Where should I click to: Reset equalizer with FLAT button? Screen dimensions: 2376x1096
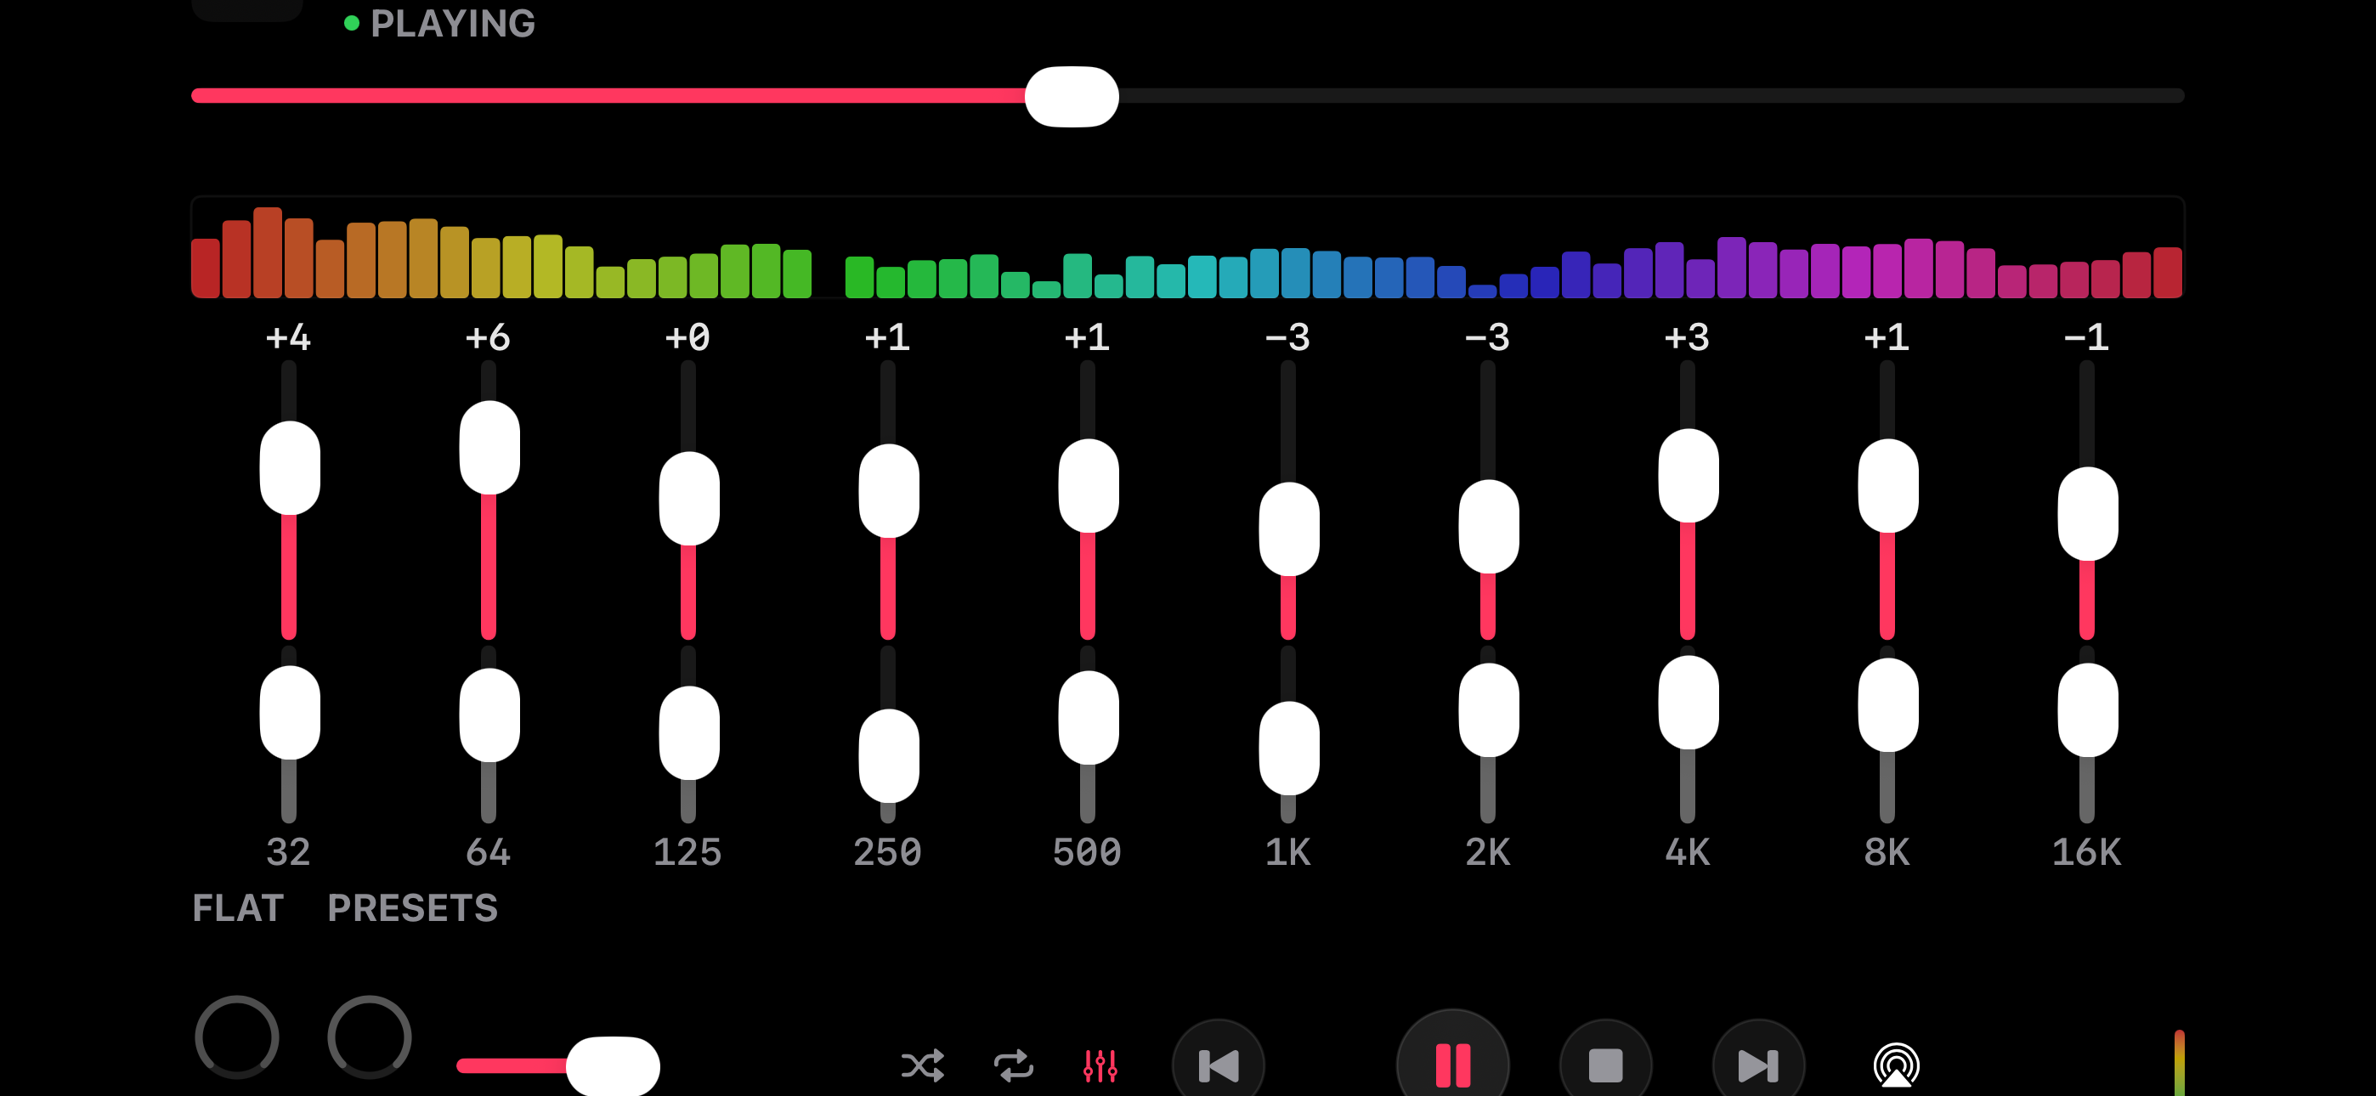(x=237, y=907)
